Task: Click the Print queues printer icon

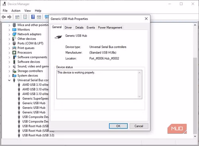Action: 14,48
